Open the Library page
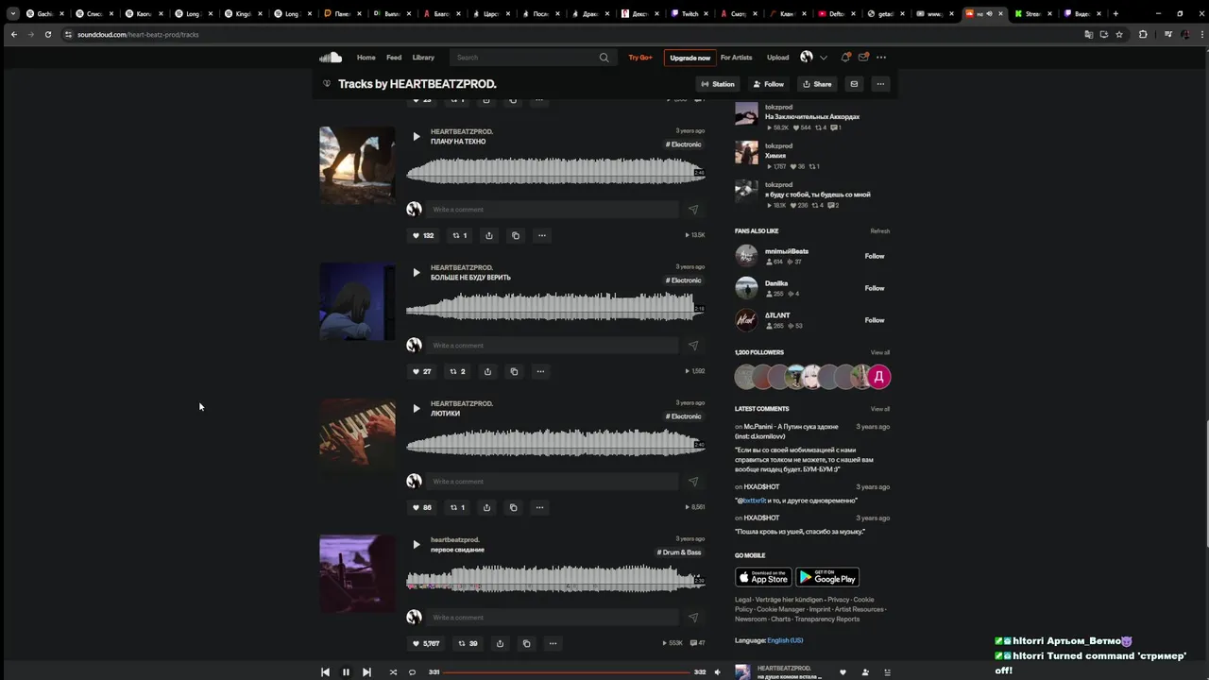 click(423, 58)
